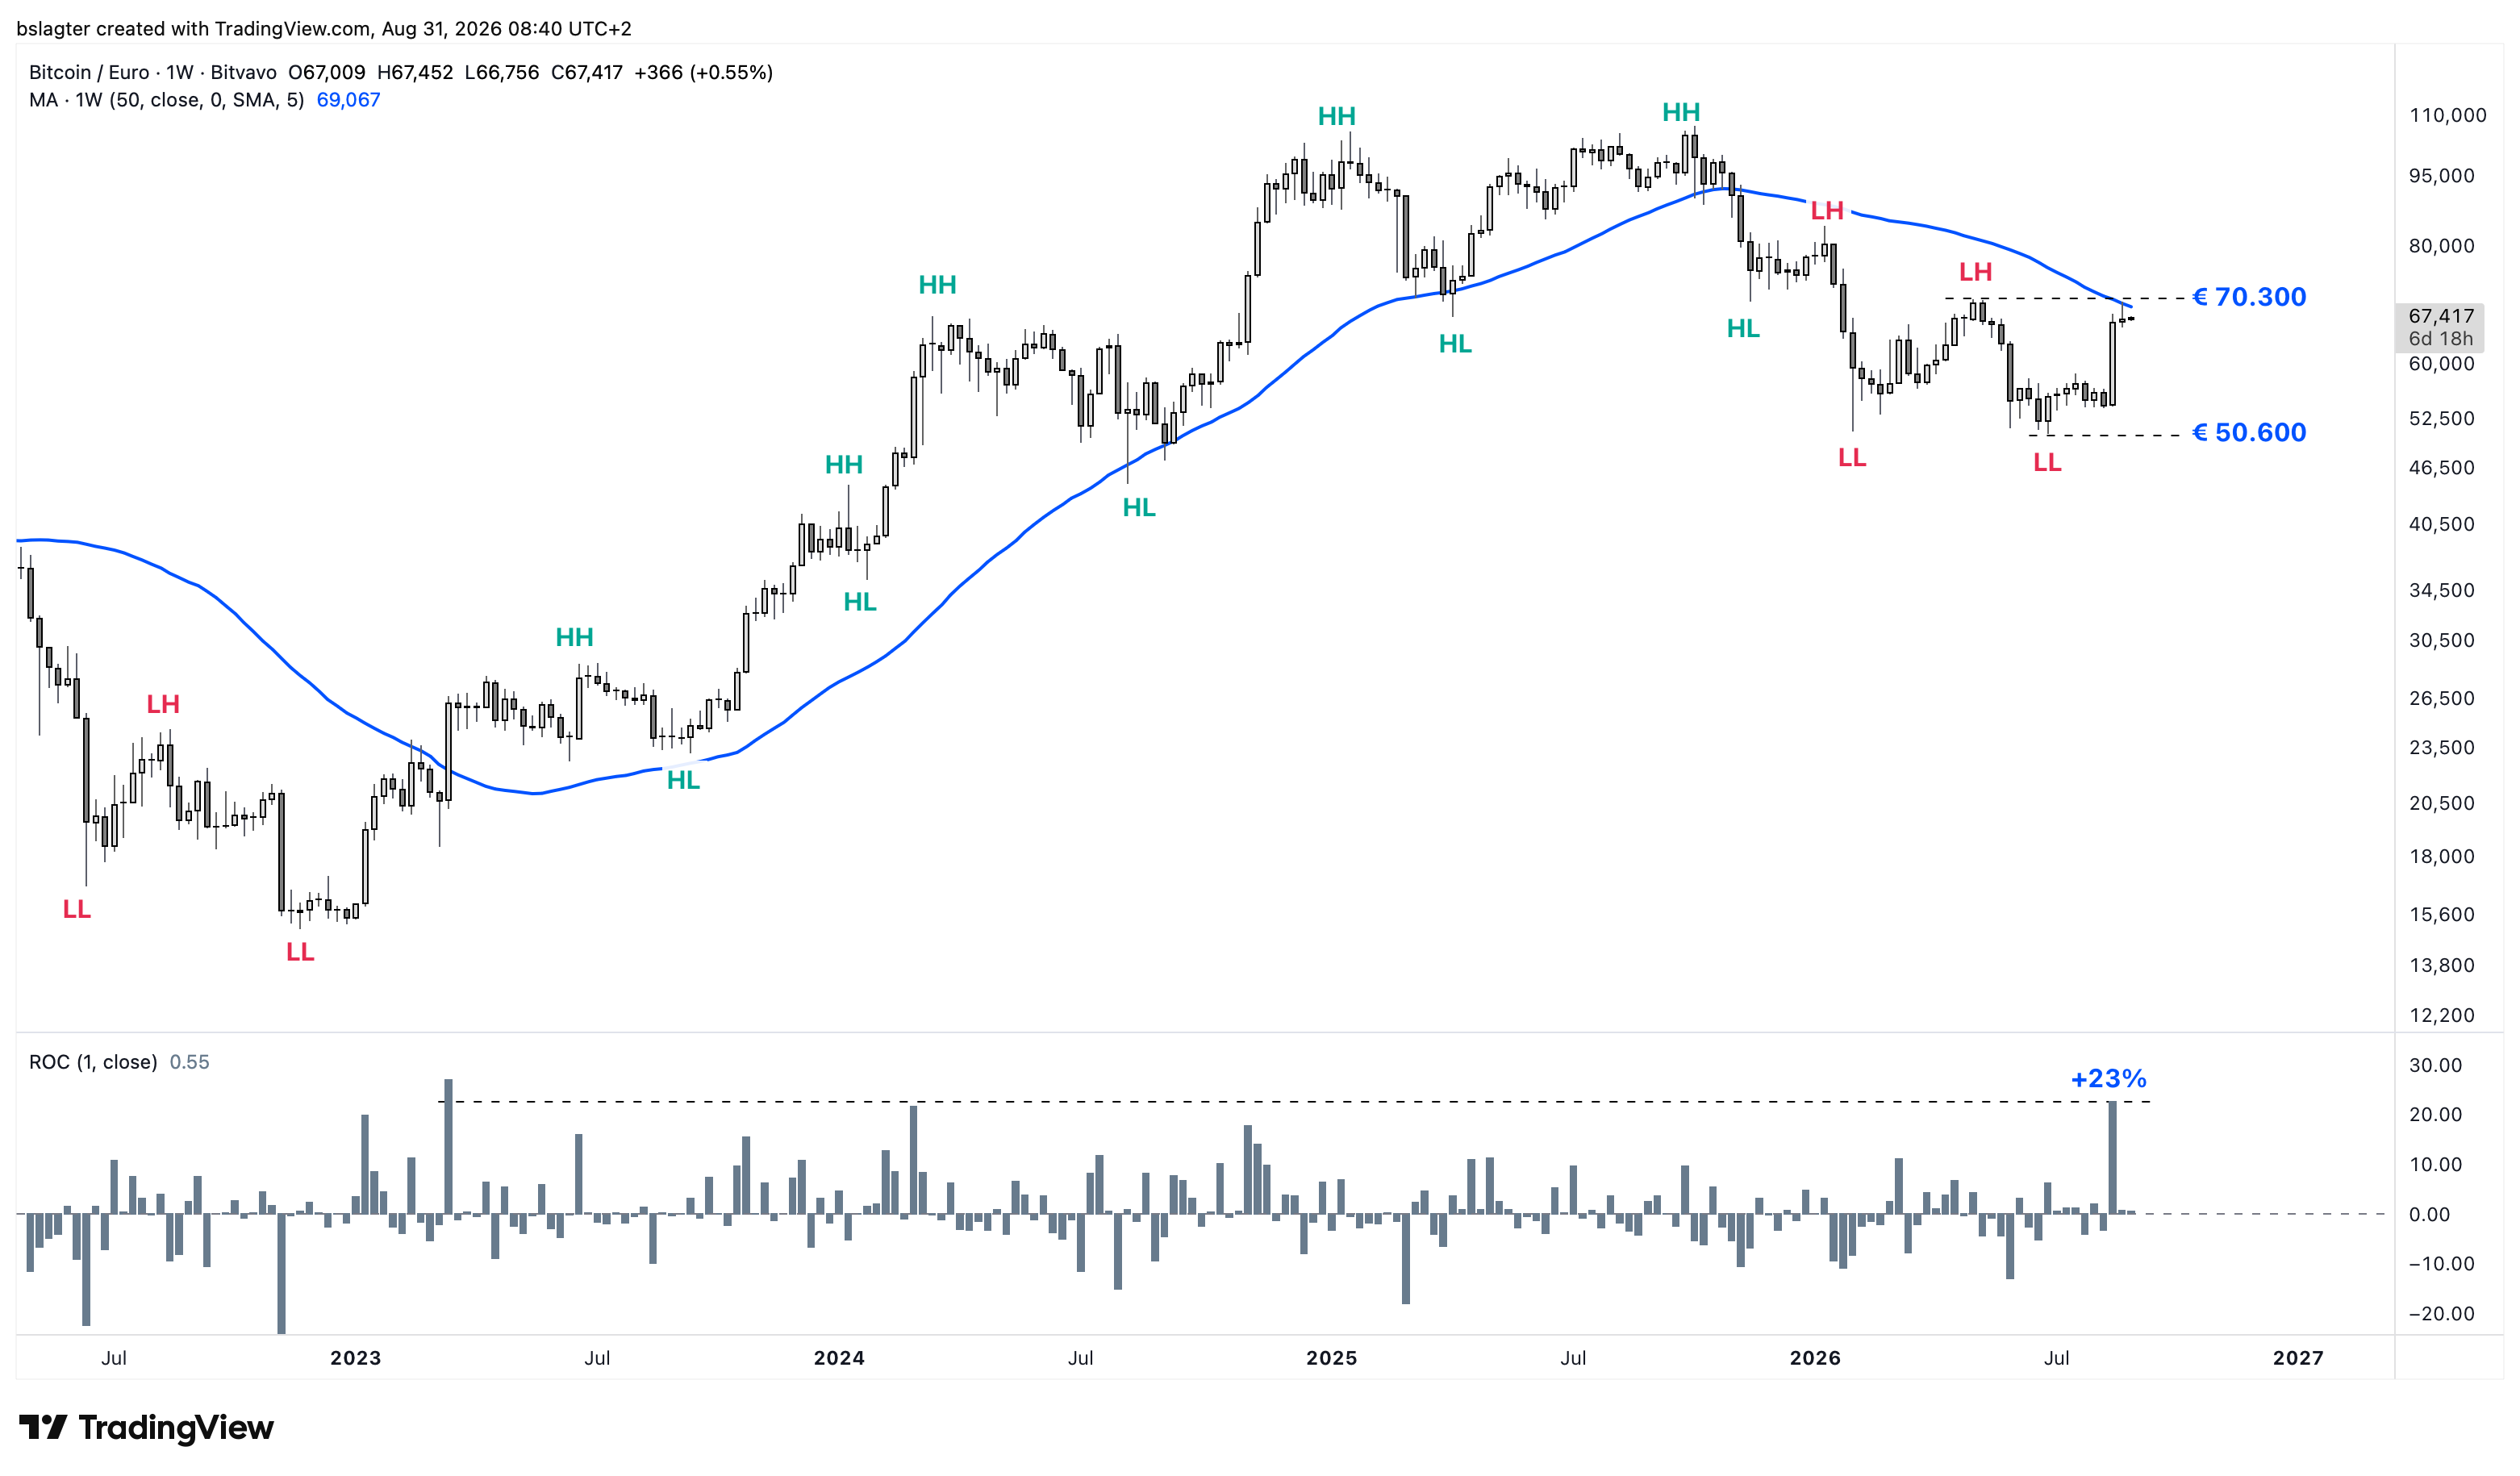Viewport: 2520px width, 1476px height.
Task: Click the ROC (1, close) indicator legend
Action: click(93, 1062)
